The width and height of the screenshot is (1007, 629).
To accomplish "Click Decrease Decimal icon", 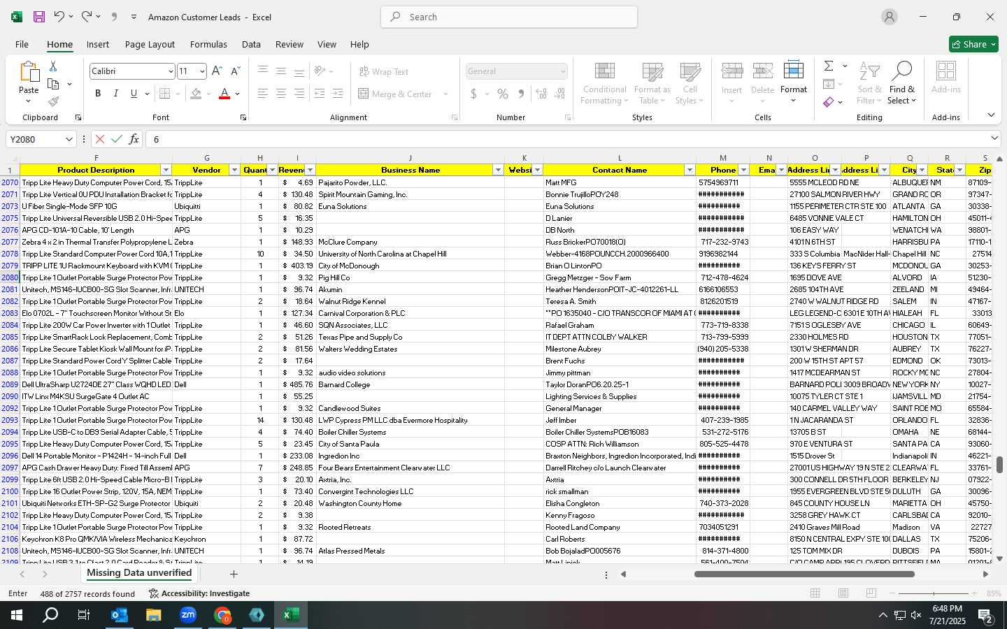I will tap(559, 94).
